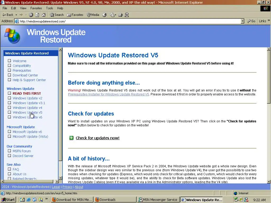Image resolution: width=271 pixels, height=203 pixels.
Task: Open the Microsoft Update v6 link
Action: click(x=27, y=132)
